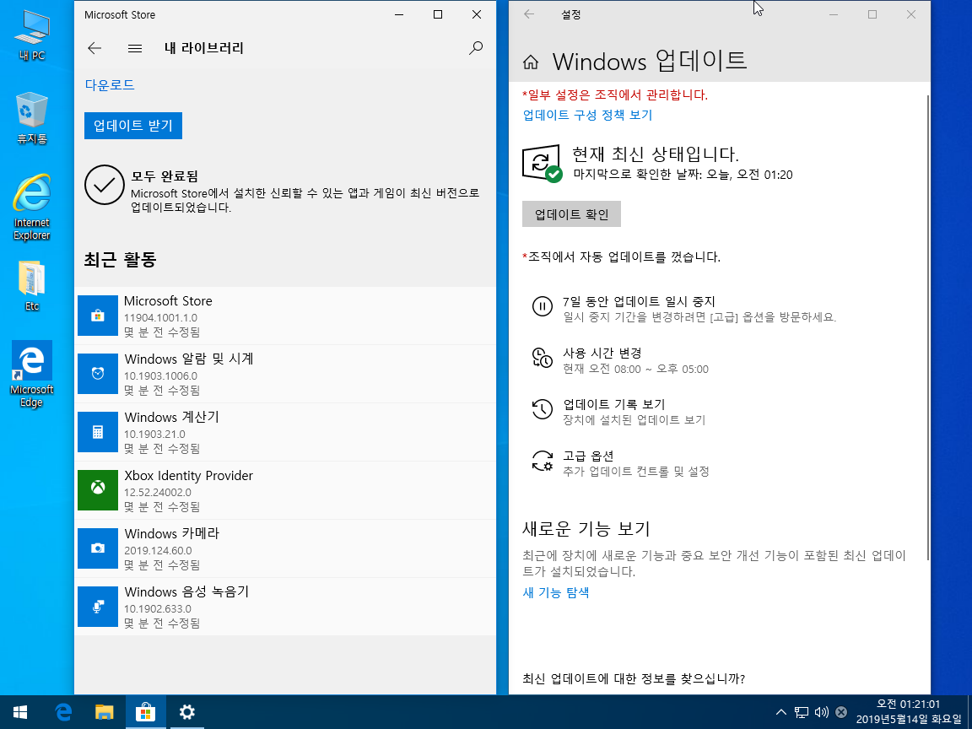This screenshot has width=972, height=729.
Task: Go back in Microsoft Store window
Action: [x=94, y=48]
